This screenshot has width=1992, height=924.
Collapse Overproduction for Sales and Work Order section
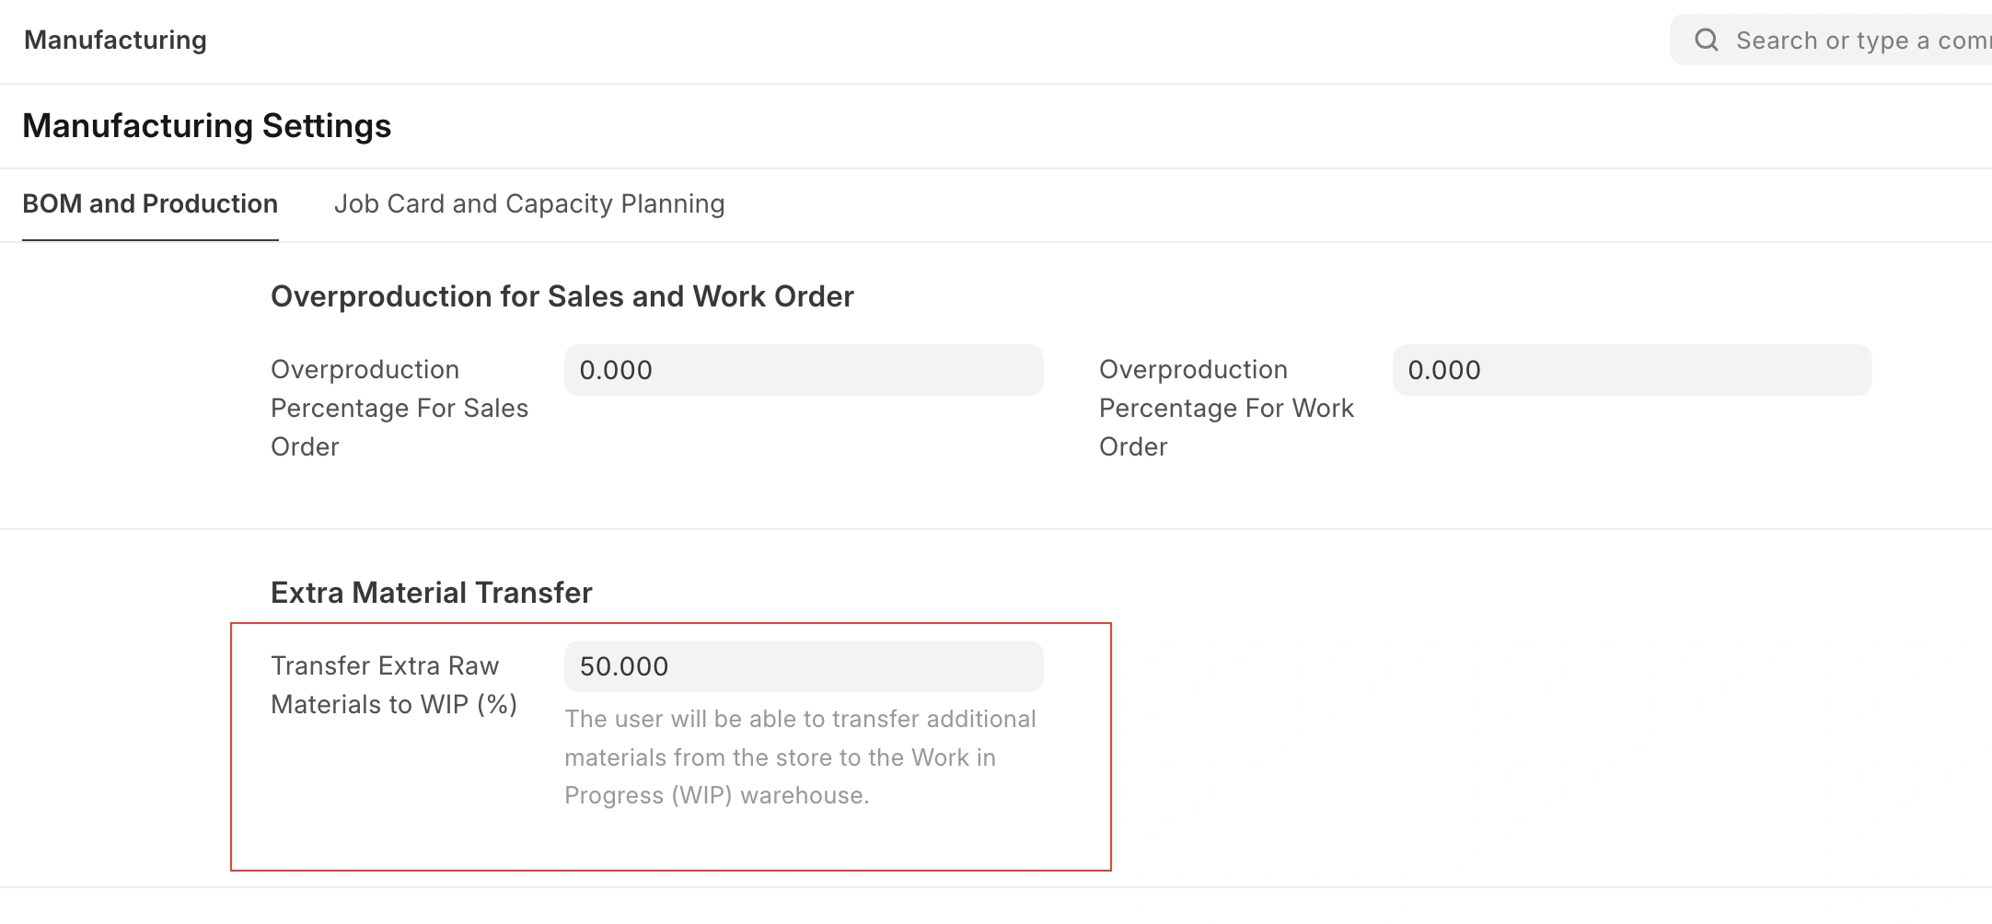[562, 296]
